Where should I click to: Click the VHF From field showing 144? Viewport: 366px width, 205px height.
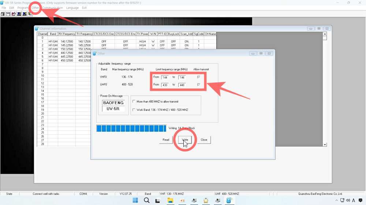(165, 77)
